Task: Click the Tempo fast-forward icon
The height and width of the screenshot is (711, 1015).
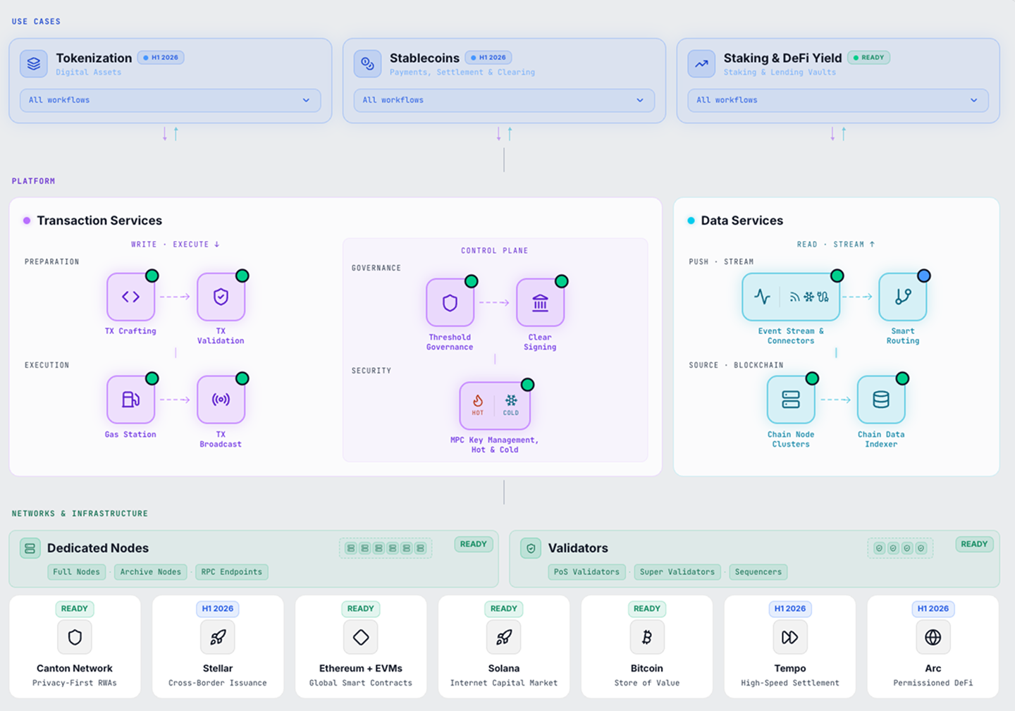Action: 790,637
